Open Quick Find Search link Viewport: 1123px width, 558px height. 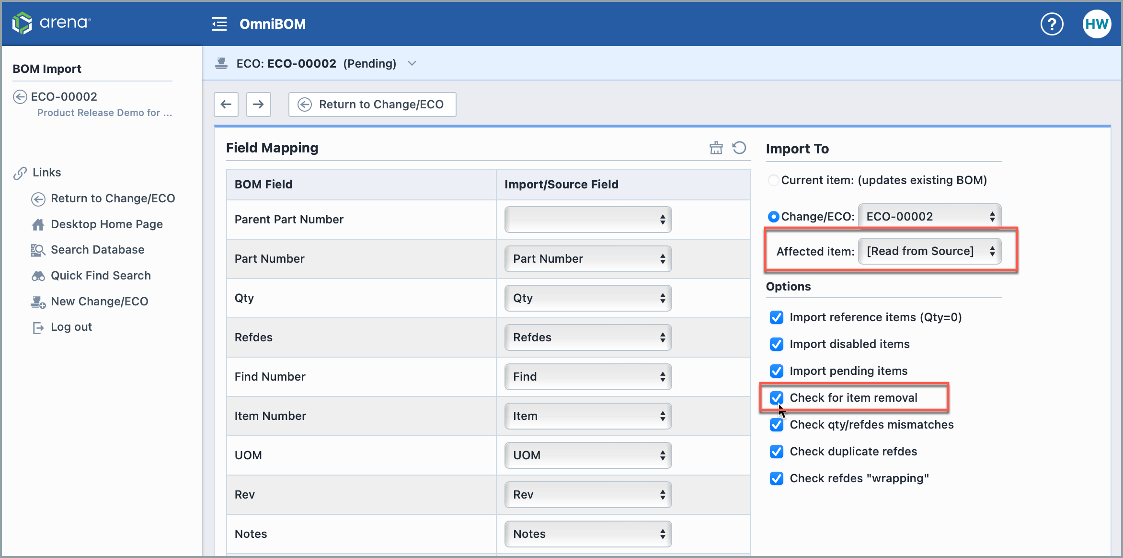(x=101, y=276)
